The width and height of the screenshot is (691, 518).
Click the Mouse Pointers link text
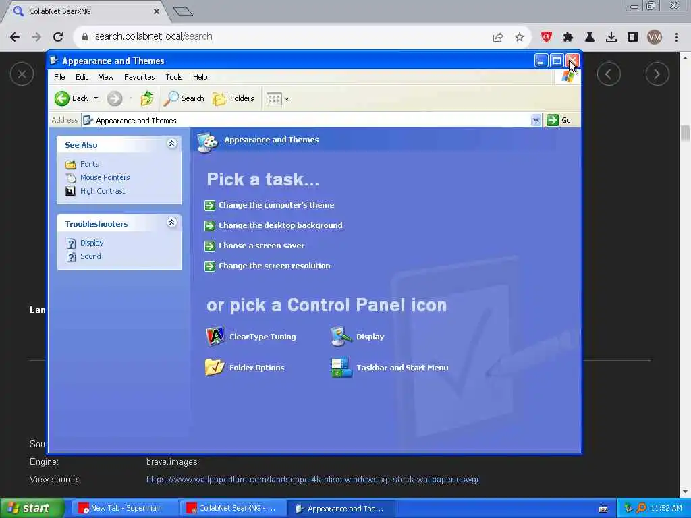105,177
